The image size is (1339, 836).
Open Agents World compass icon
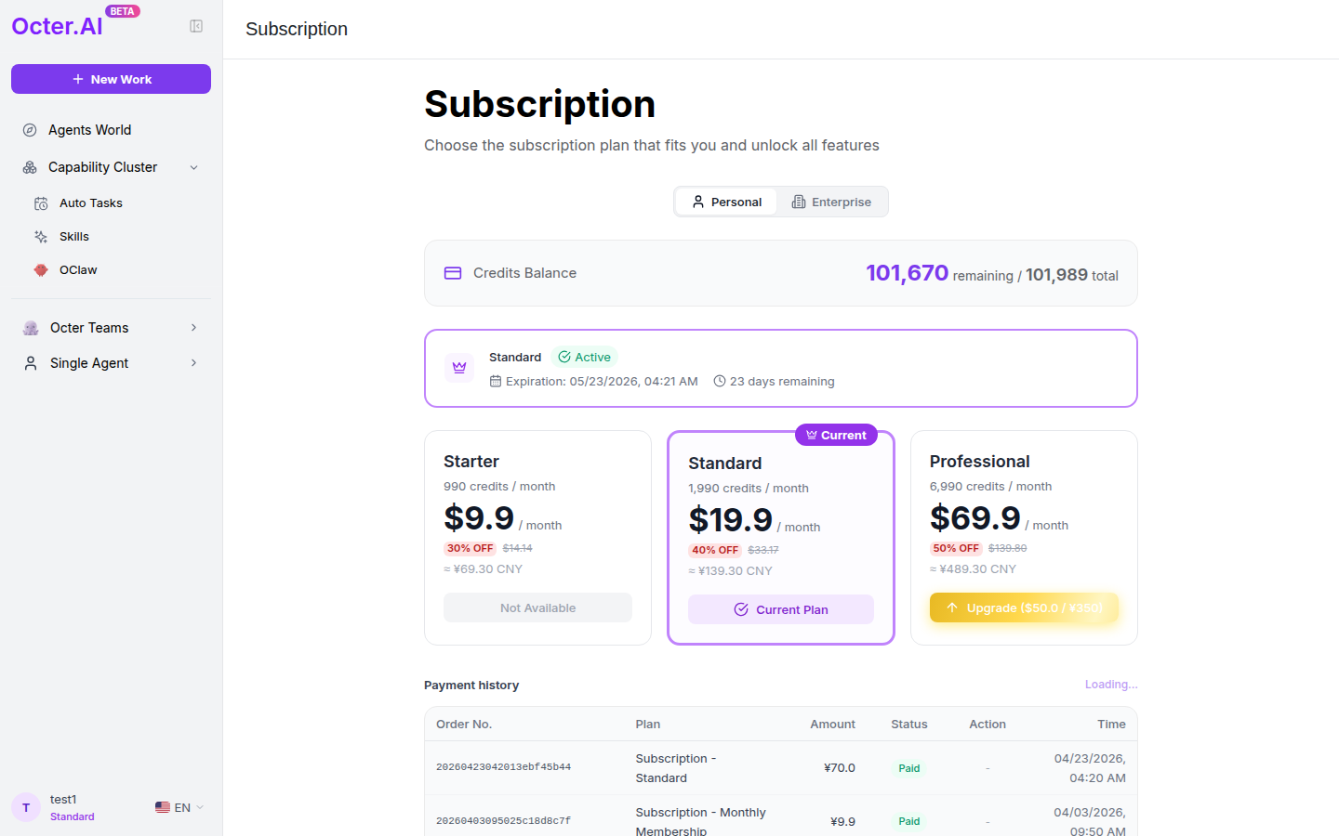[30, 130]
